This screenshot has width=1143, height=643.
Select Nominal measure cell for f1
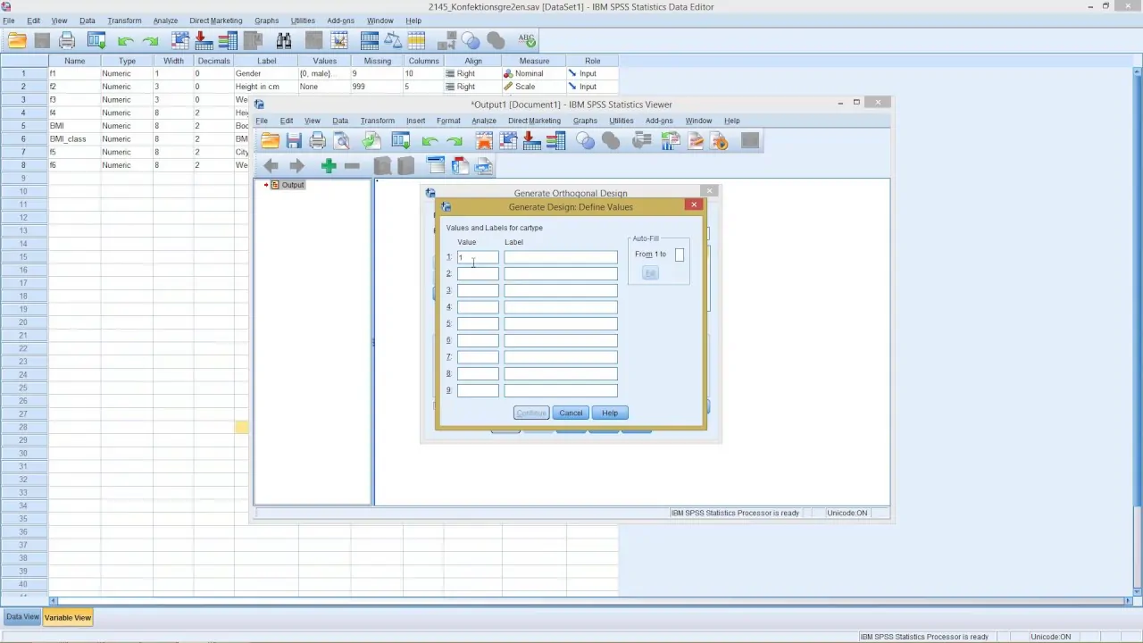pyautogui.click(x=532, y=73)
